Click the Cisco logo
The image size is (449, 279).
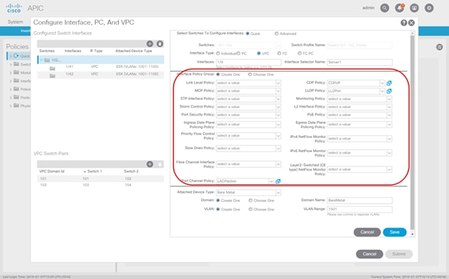point(13,8)
